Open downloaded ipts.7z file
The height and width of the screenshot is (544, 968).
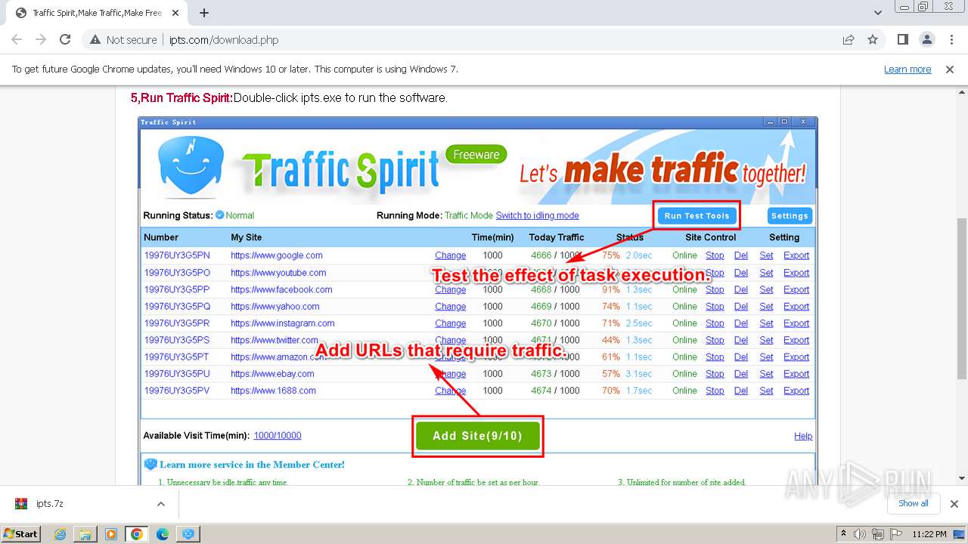[x=50, y=503]
